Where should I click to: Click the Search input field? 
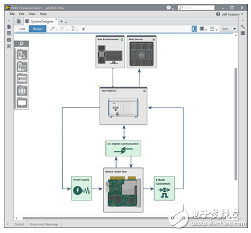pyautogui.click(x=196, y=8)
